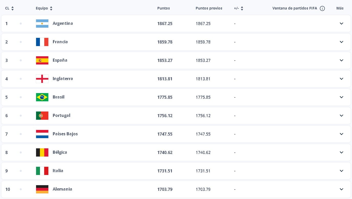Click Italia's bold points 1731.51
This screenshot has width=352, height=199.
coord(165,171)
